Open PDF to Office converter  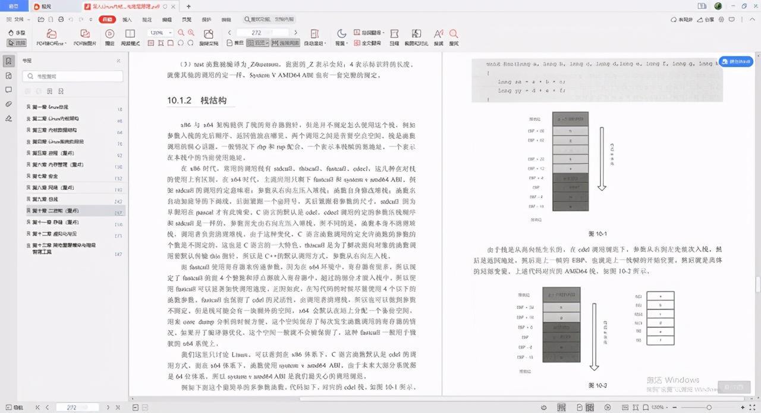tap(51, 37)
